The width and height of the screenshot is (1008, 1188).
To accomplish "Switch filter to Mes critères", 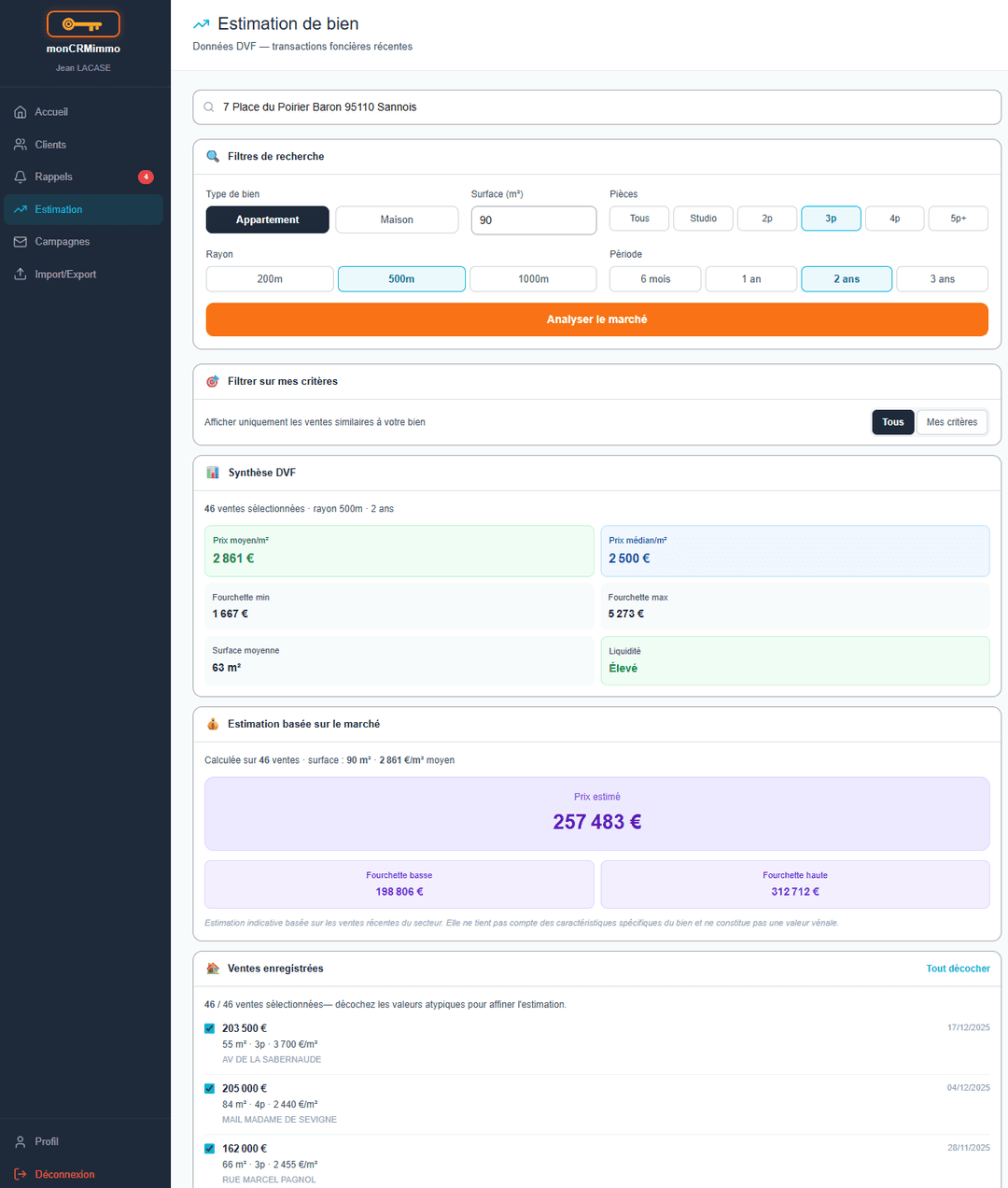I will pyautogui.click(x=952, y=422).
